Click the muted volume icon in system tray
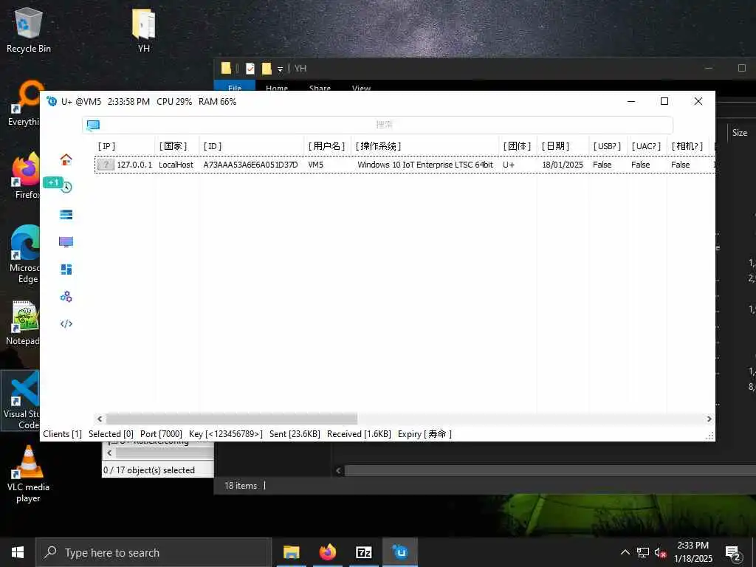756x567 pixels. coord(660,552)
